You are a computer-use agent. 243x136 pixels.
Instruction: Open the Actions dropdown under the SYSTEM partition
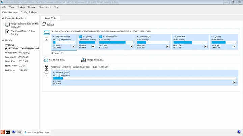(x=57, y=53)
